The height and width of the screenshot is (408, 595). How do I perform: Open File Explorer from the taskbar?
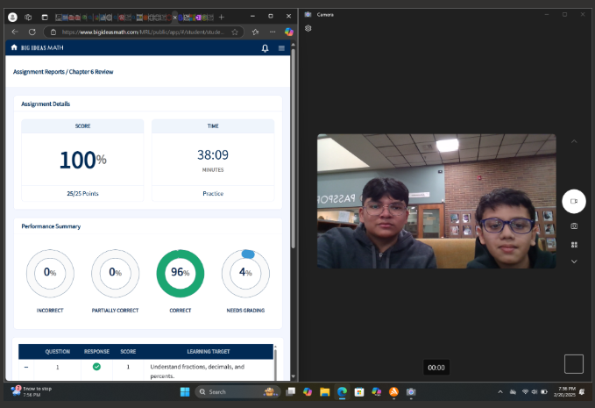[x=325, y=391]
